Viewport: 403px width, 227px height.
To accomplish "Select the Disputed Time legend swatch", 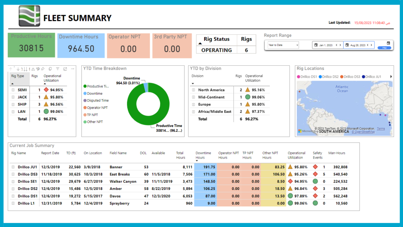I will [x=85, y=100].
